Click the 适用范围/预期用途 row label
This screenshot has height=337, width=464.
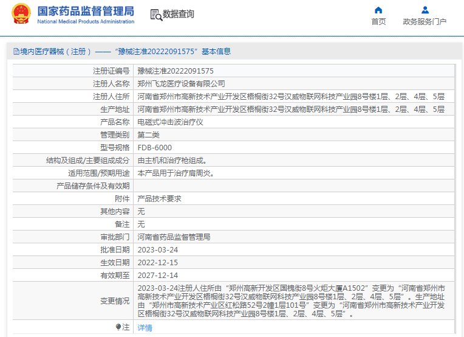pyautogui.click(x=99, y=173)
